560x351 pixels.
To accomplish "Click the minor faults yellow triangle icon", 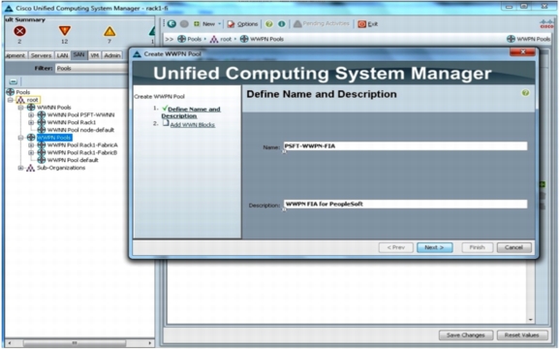I will [x=109, y=31].
